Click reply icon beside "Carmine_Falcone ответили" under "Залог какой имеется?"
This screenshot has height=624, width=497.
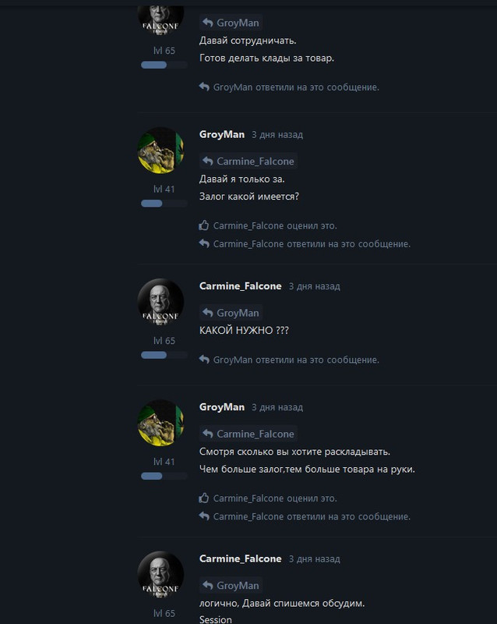204,243
